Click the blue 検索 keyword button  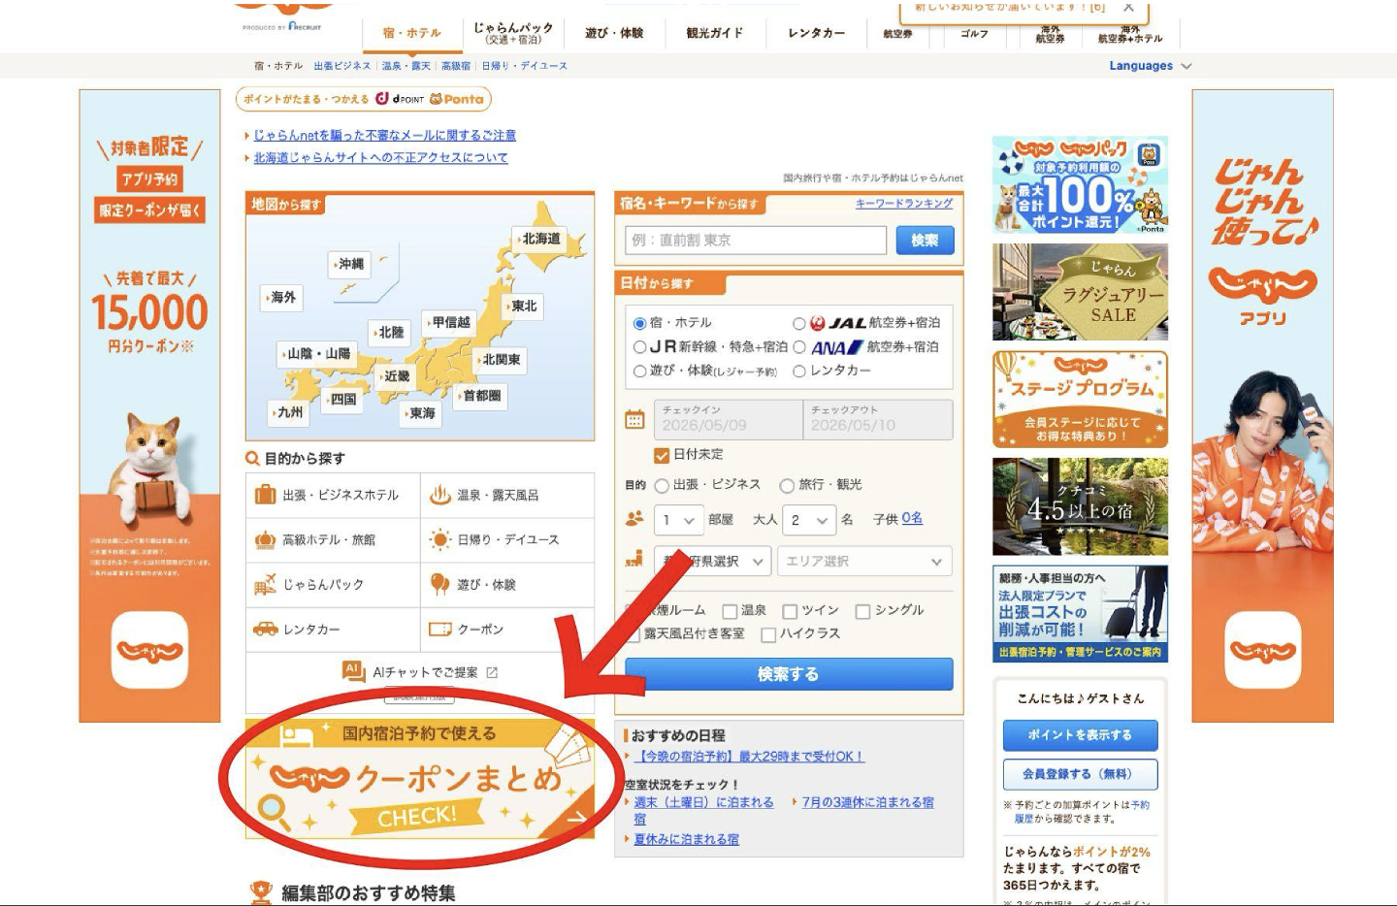(925, 241)
